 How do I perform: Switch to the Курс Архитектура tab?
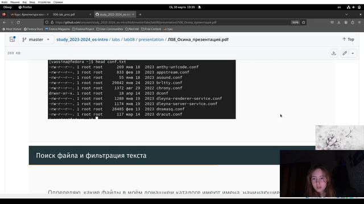point(29,14)
